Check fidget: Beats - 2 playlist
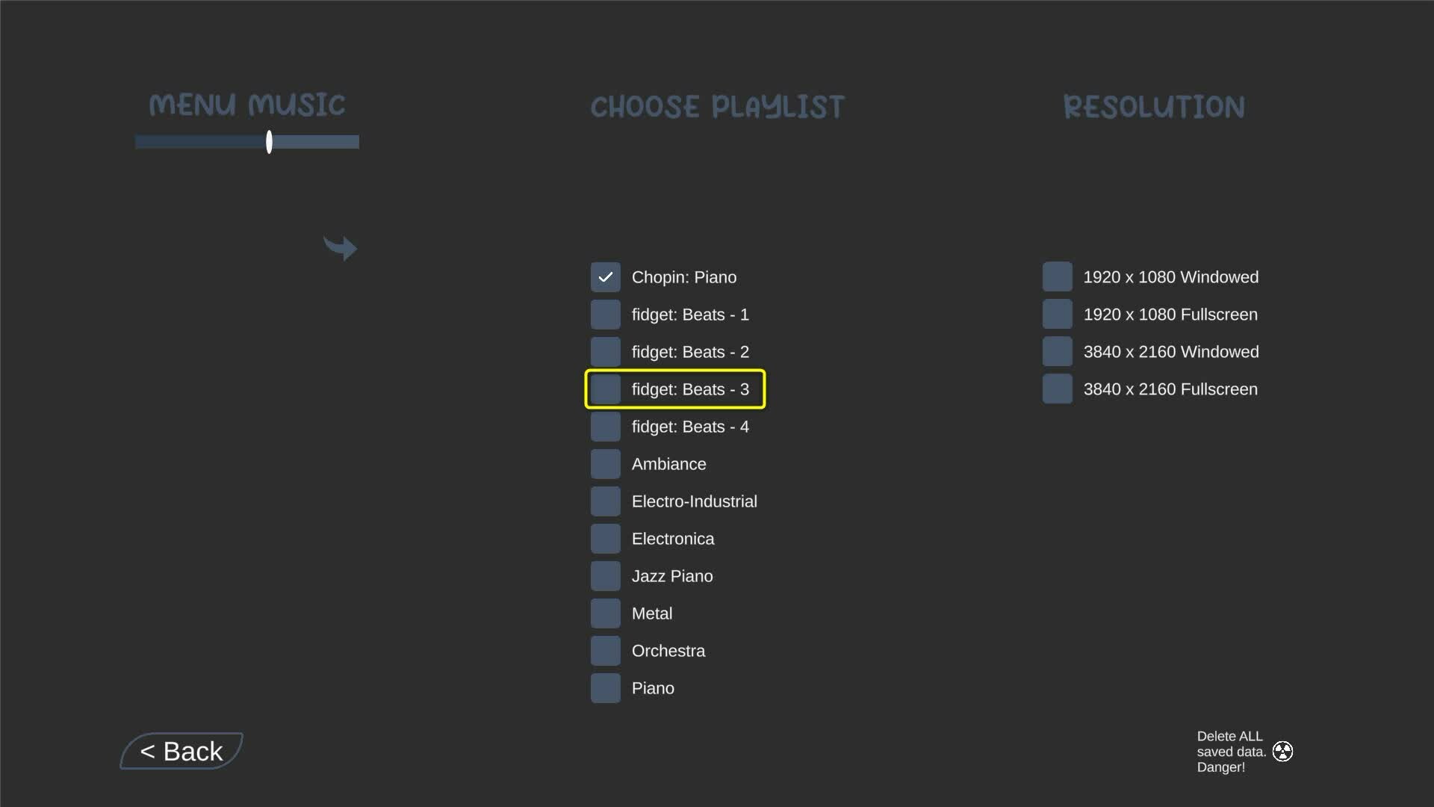Screen dimensions: 1434x807 pos(605,352)
